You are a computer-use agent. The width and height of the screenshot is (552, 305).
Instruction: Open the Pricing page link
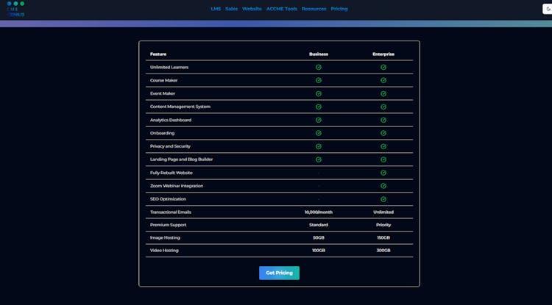click(x=339, y=9)
